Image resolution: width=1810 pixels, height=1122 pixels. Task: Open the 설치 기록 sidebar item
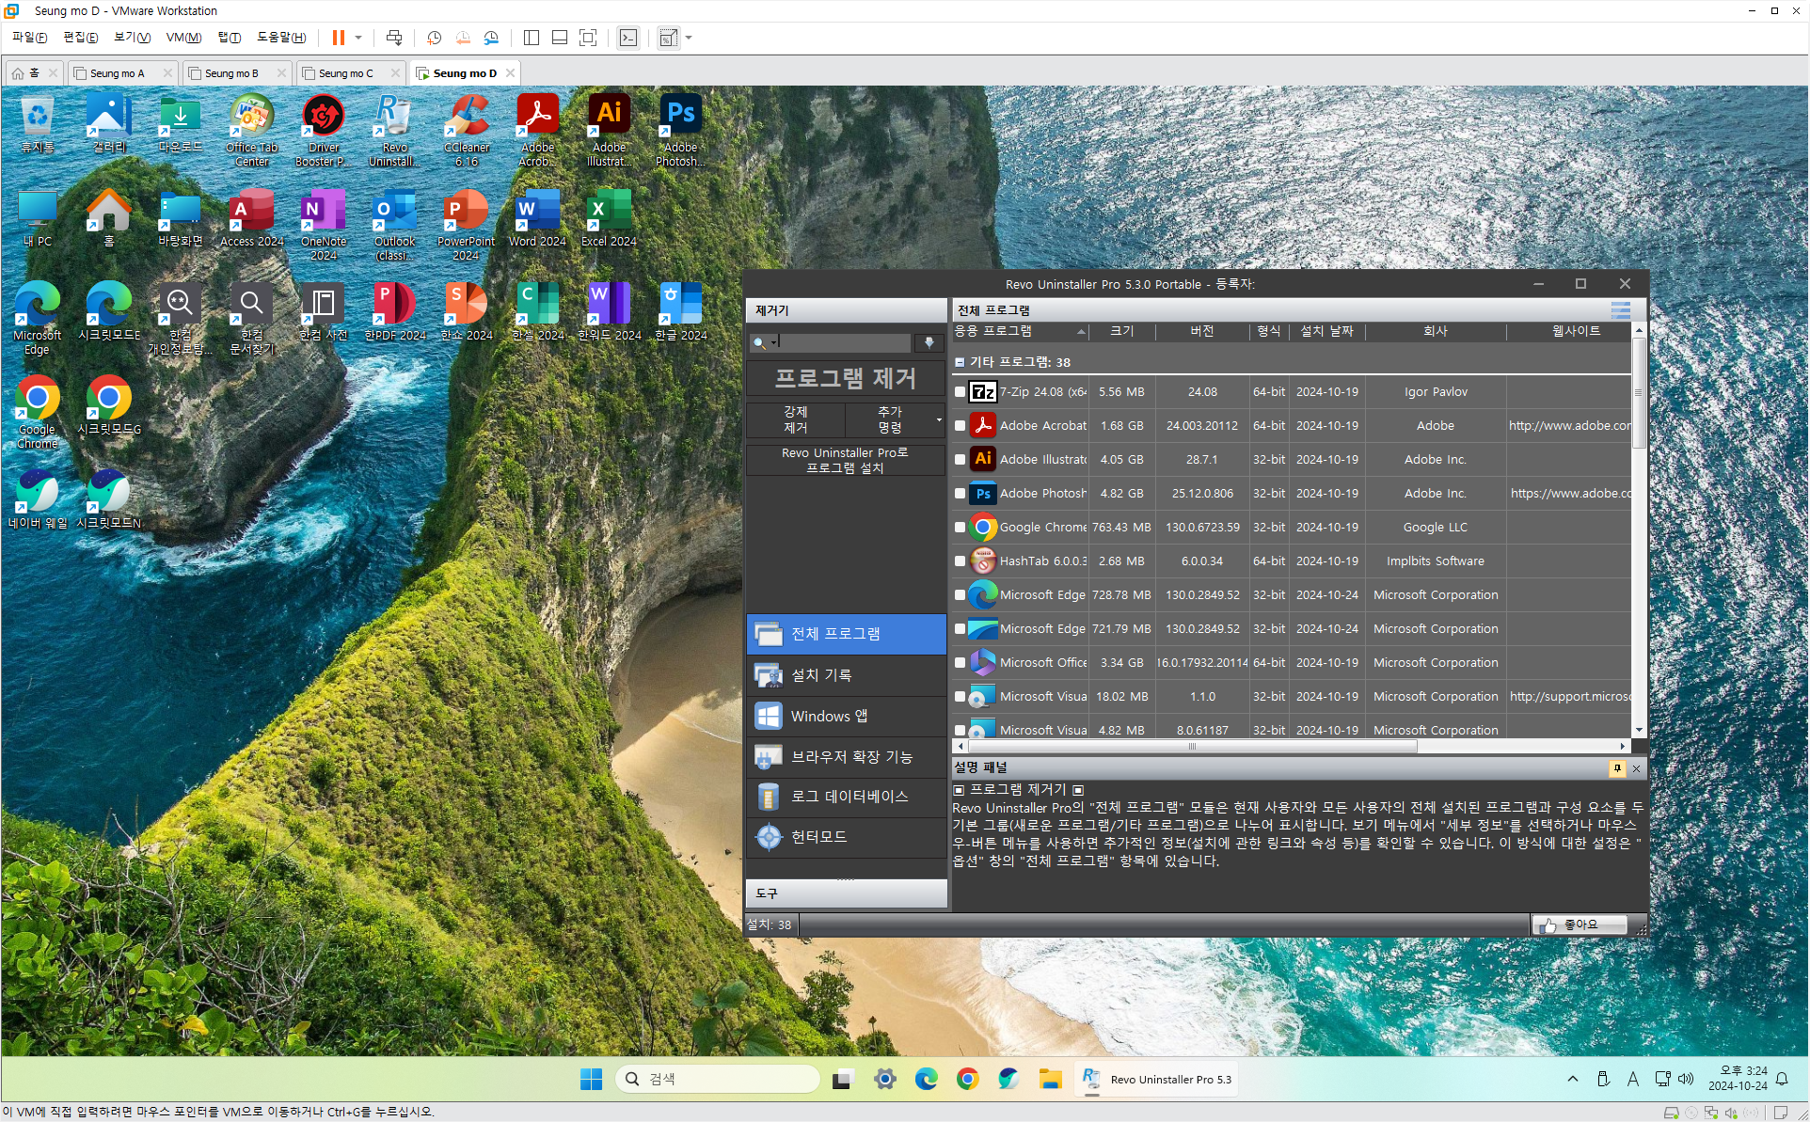846,675
